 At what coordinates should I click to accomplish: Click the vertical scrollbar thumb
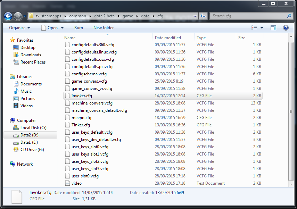[291, 111]
